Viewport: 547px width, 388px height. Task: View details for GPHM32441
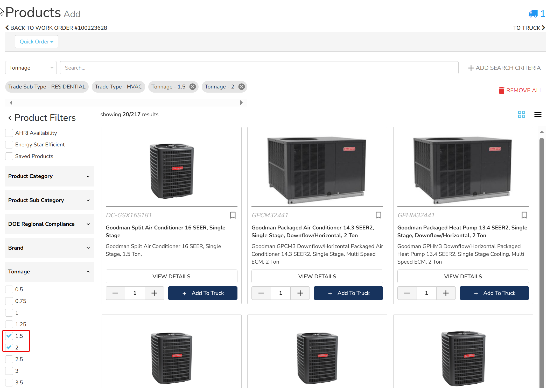(x=463, y=277)
